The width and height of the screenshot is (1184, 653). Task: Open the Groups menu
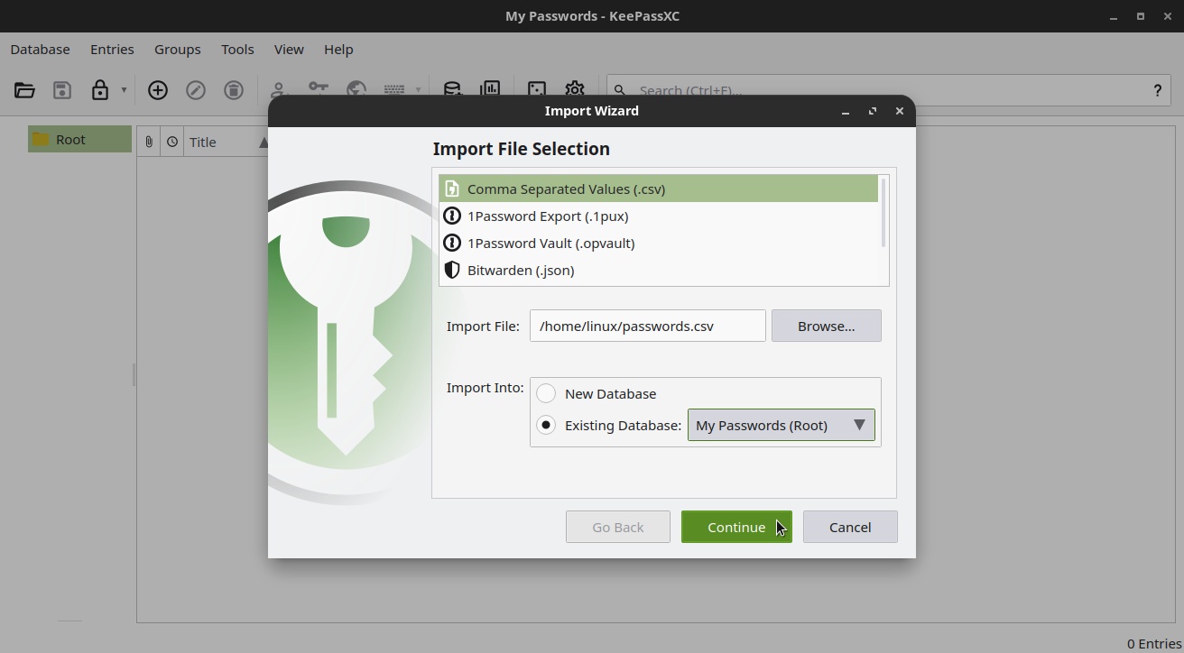(x=177, y=50)
